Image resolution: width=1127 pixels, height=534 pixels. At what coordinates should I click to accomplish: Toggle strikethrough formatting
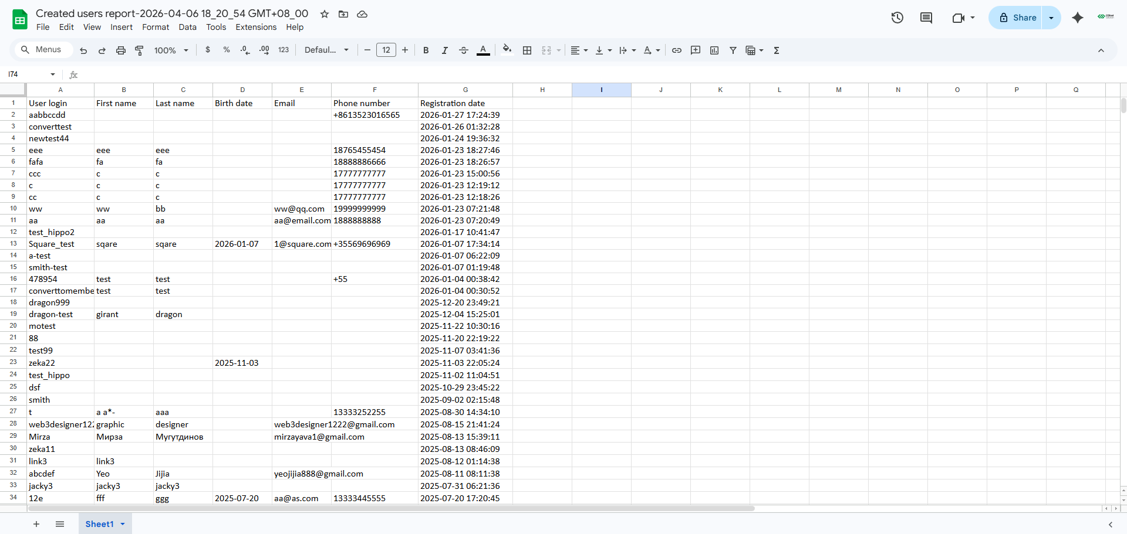[x=463, y=50]
